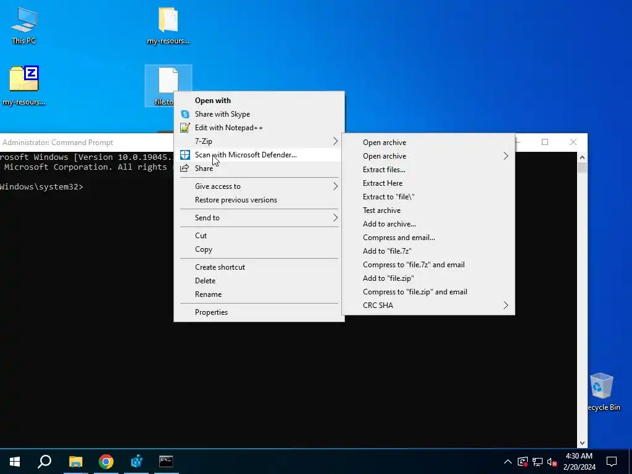Open the blue app next to Chrome on the taskbar

coord(136,462)
